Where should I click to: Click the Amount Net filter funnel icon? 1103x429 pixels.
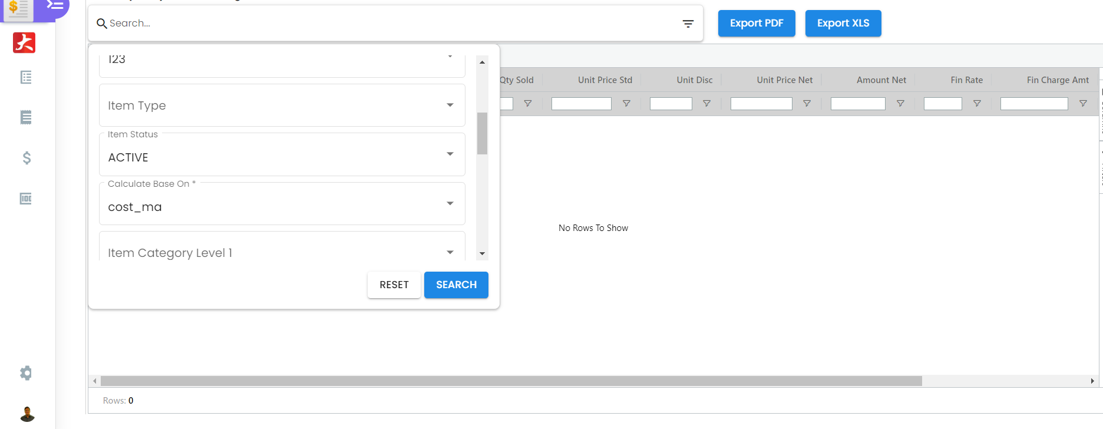(x=900, y=104)
